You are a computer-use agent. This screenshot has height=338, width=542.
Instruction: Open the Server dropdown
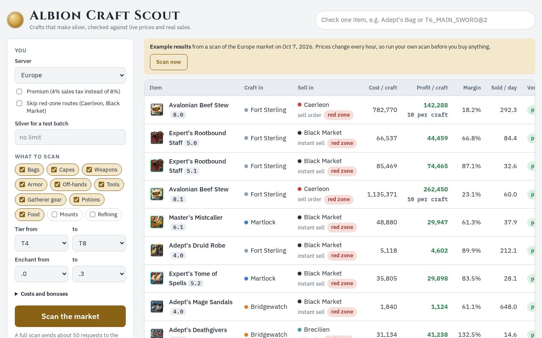click(x=70, y=75)
